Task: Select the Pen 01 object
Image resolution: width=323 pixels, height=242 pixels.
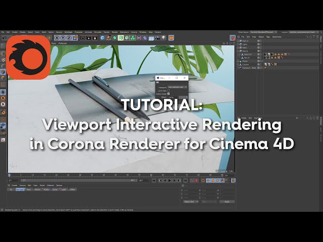Action: [x=247, y=57]
